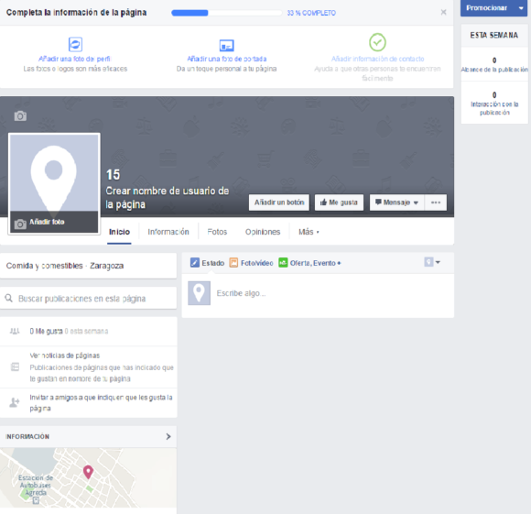Expand the Más tab menu
This screenshot has height=514, width=531.
(x=309, y=232)
